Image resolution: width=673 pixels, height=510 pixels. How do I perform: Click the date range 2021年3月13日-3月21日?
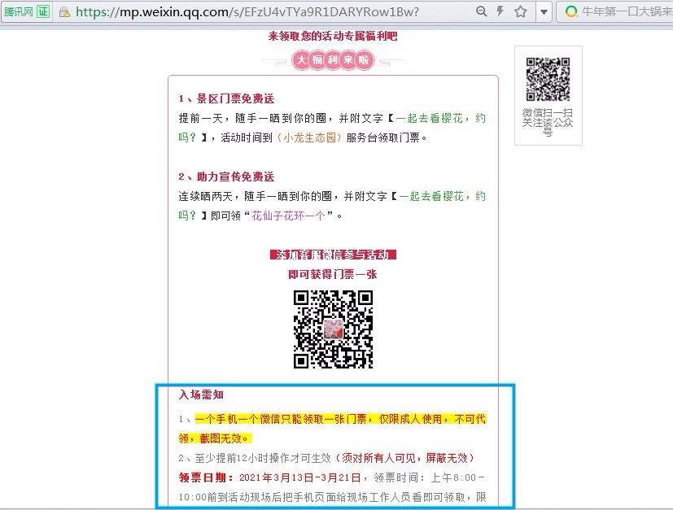(299, 477)
